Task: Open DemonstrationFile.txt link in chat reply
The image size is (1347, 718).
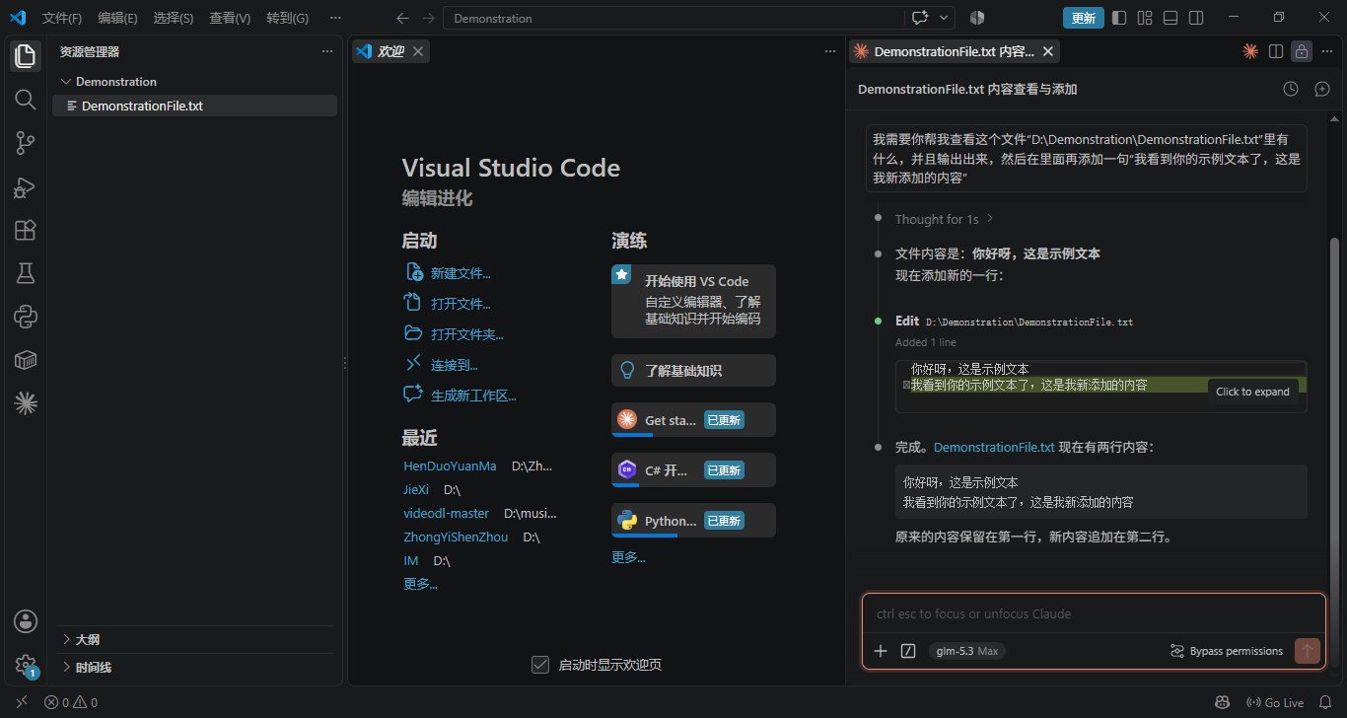Action: point(994,447)
